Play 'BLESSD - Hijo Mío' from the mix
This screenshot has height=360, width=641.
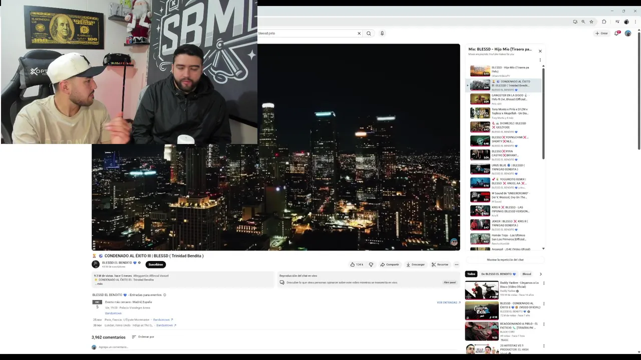click(x=505, y=71)
